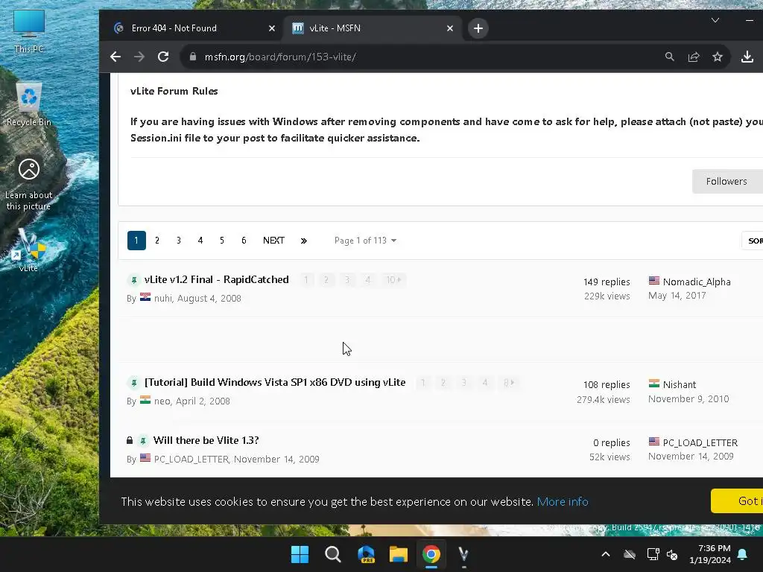Viewport: 763px width, 572px height.
Task: Click the pinned icon beside vLite v1.2 Final
Action: 134,280
